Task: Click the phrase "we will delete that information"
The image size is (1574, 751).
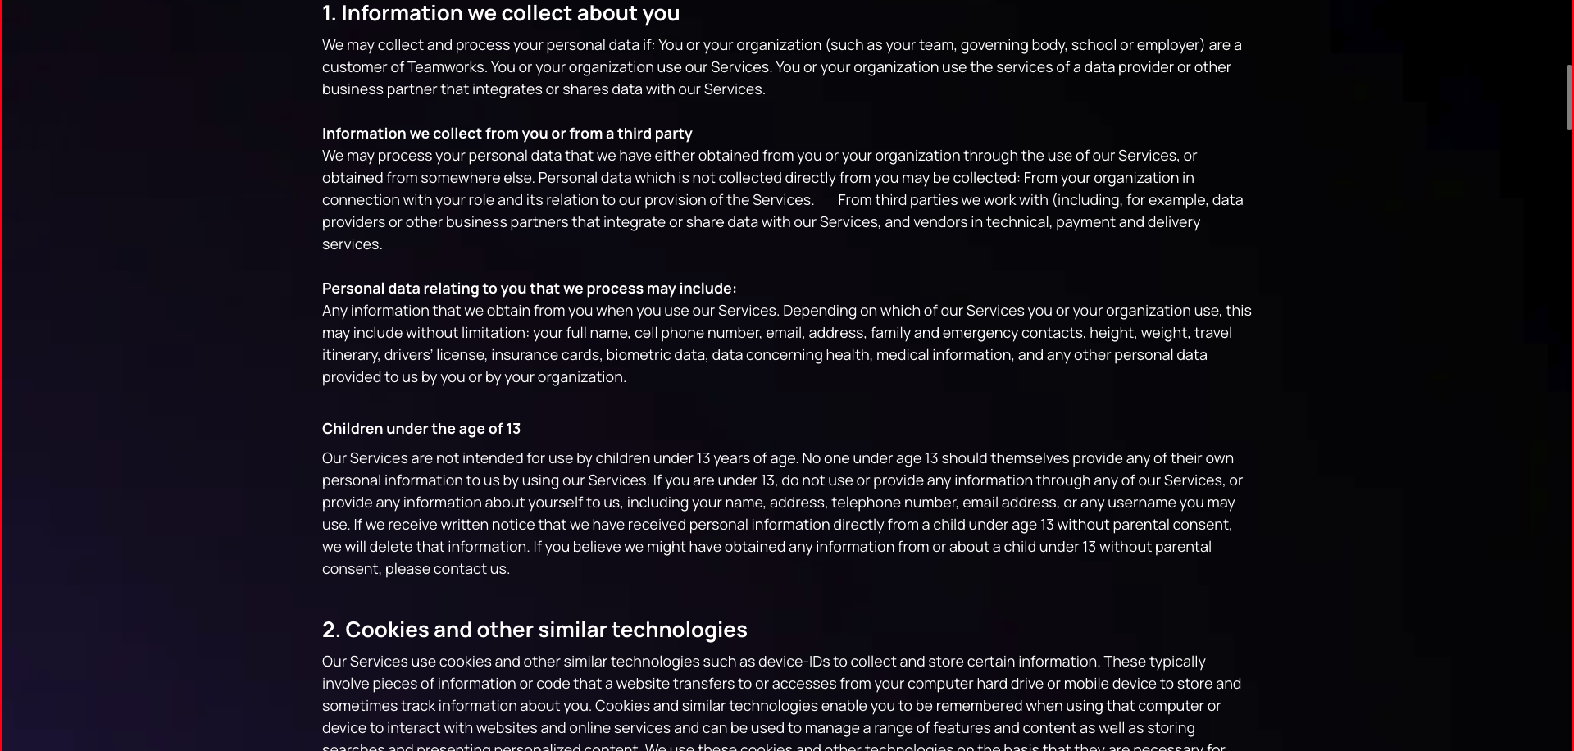Action: tap(425, 547)
